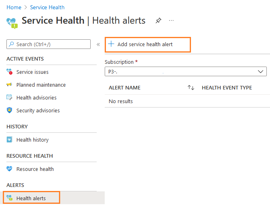
Task: Click the Service issues icon
Action: click(10, 72)
